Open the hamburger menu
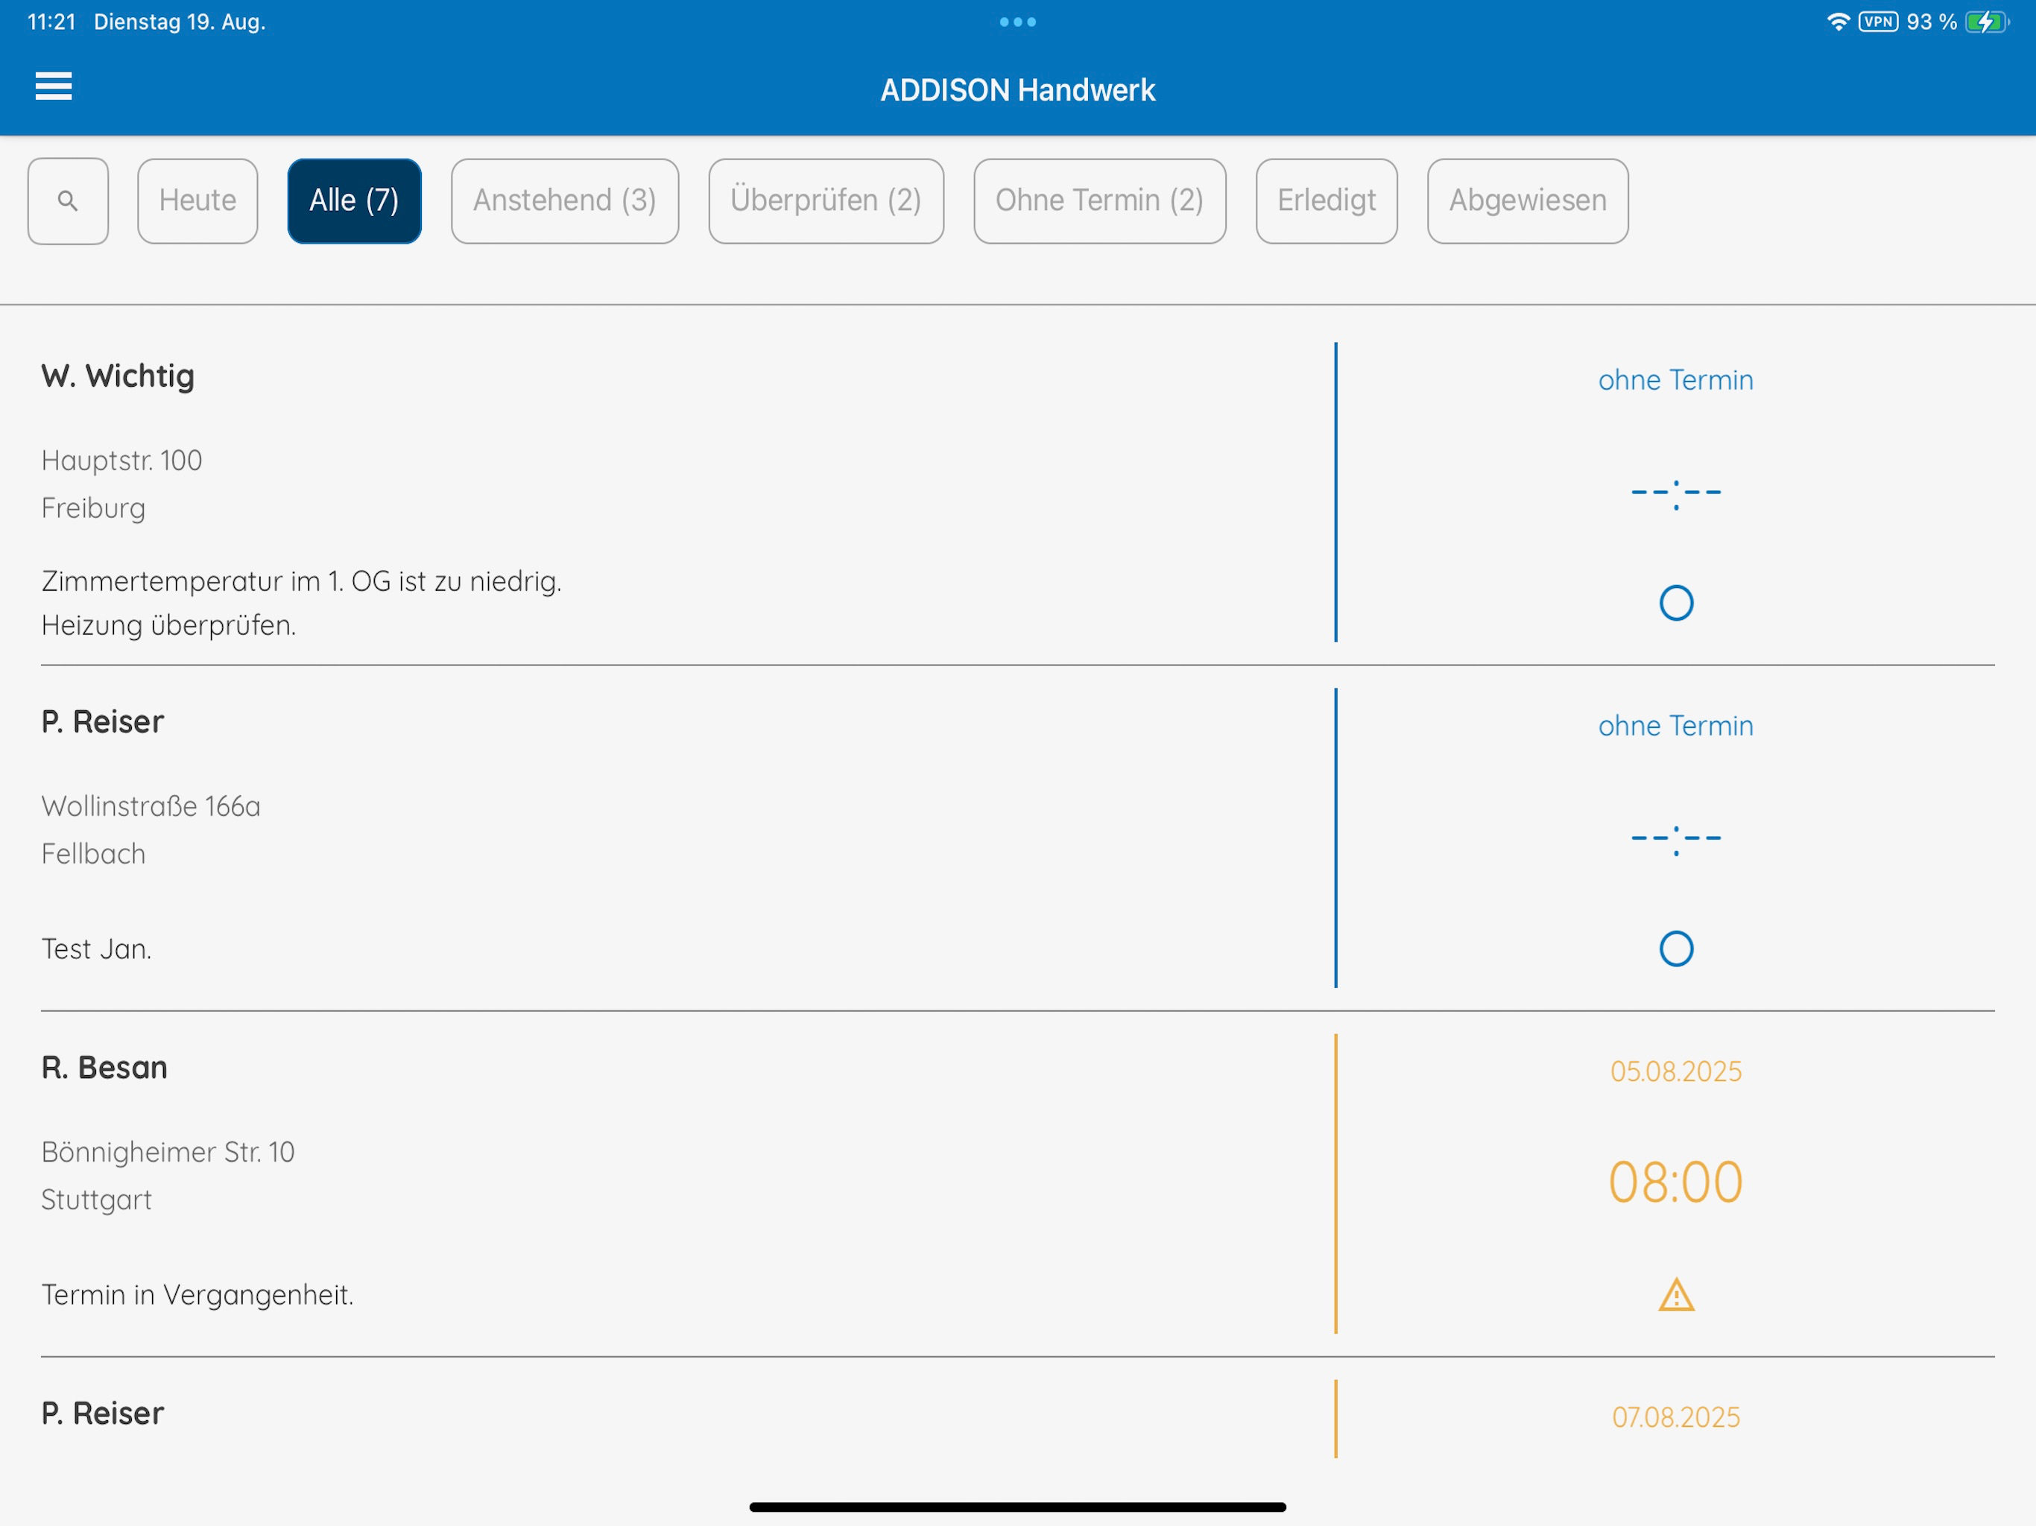Screen dimensions: 2036x1526 54,86
